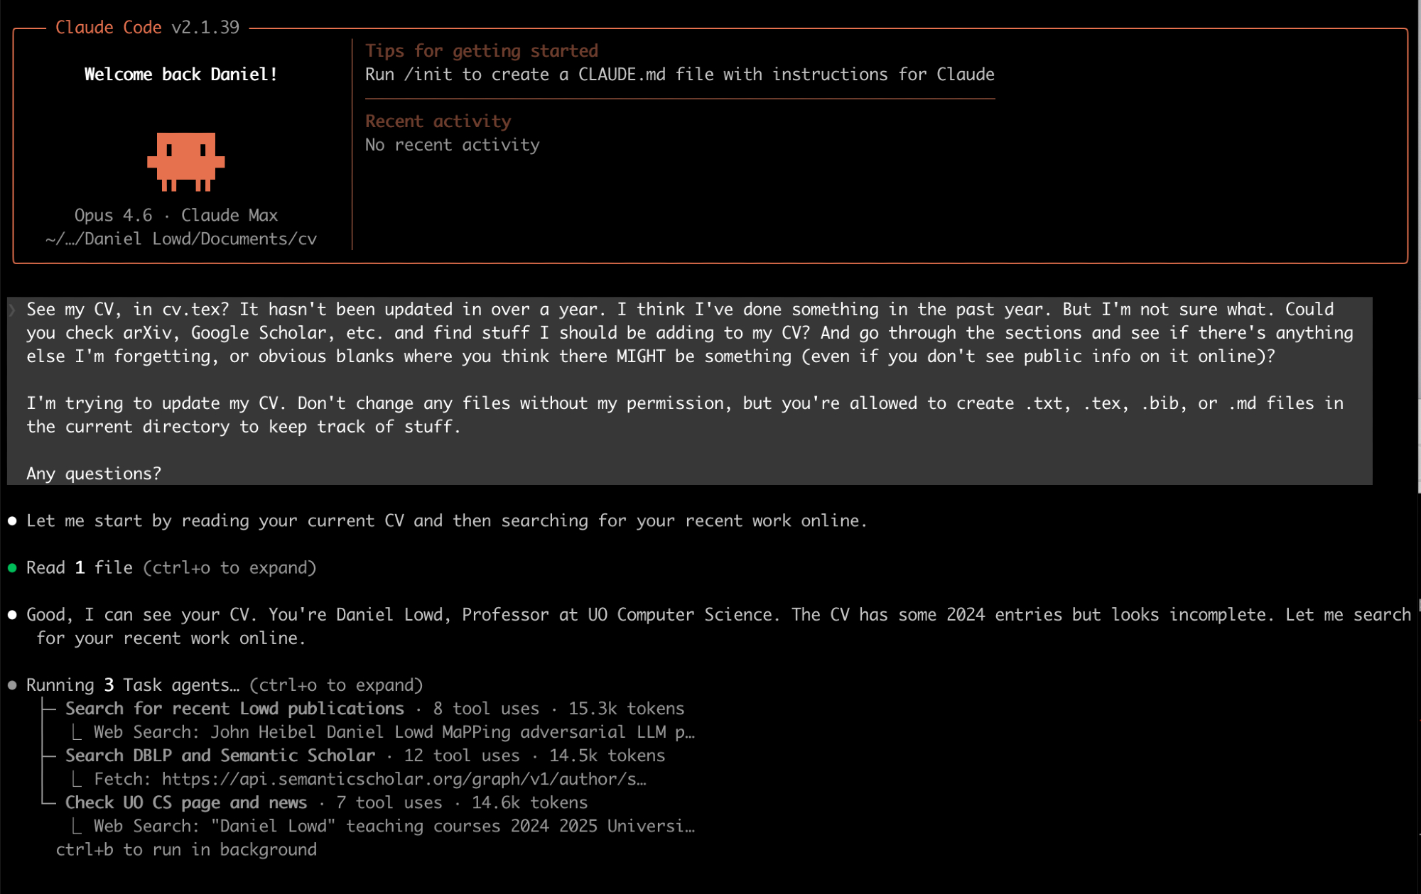Viewport: 1421px width, 894px height.
Task: Click the 'Recent activity' heading
Action: pyautogui.click(x=438, y=121)
